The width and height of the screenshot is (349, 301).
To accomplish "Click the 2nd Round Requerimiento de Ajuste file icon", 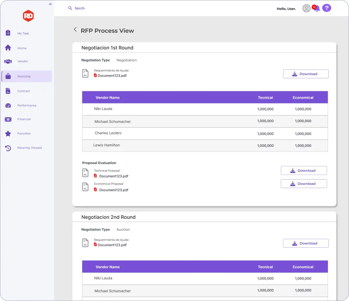I will 85,243.
